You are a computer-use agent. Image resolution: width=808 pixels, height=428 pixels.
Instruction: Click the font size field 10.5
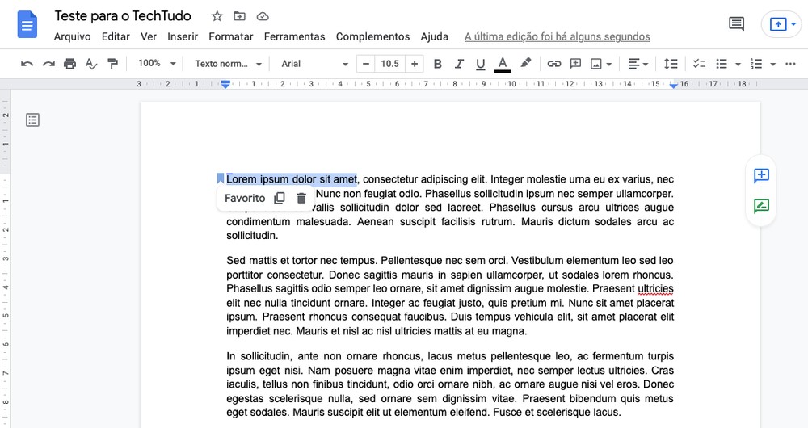click(x=389, y=64)
